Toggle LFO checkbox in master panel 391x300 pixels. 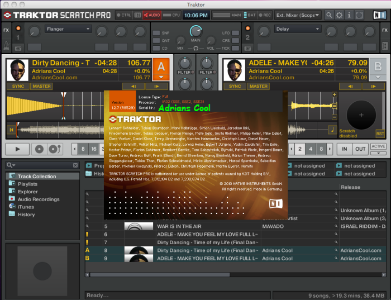235,33
